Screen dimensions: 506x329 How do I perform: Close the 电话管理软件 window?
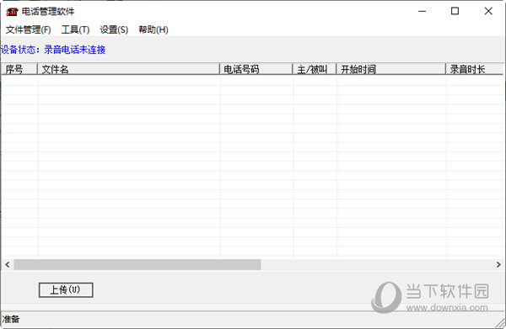(488, 11)
